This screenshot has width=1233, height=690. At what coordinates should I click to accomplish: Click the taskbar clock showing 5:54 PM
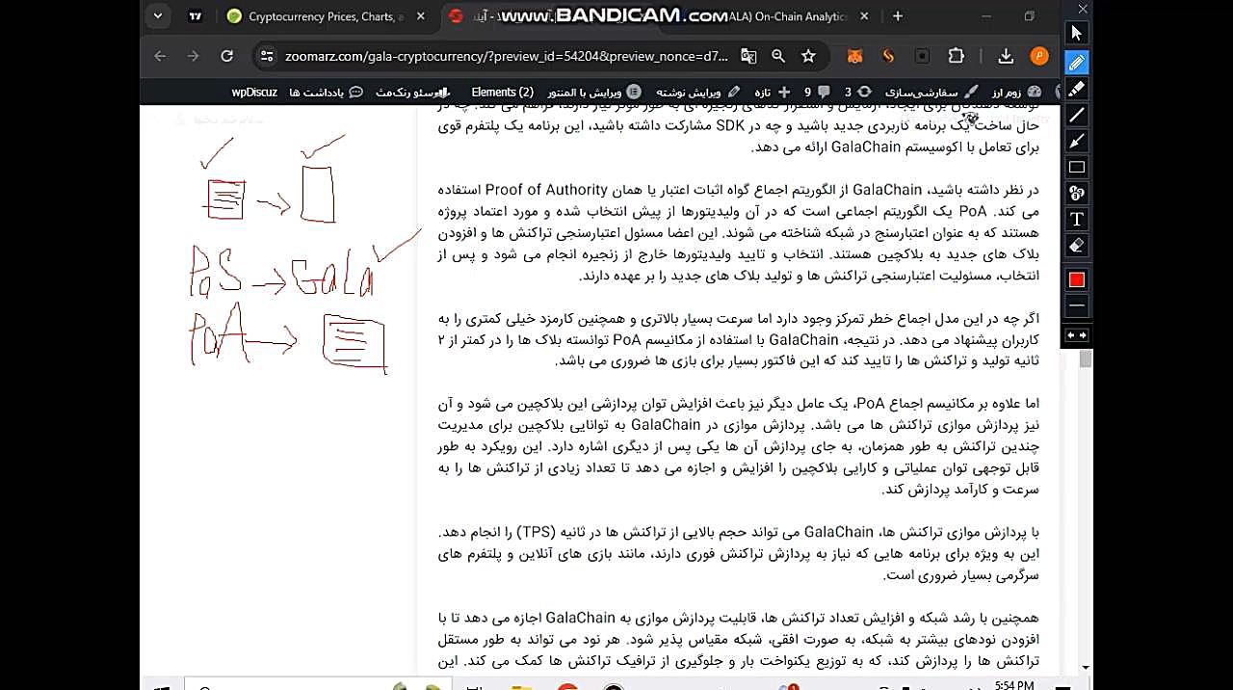click(x=1014, y=684)
